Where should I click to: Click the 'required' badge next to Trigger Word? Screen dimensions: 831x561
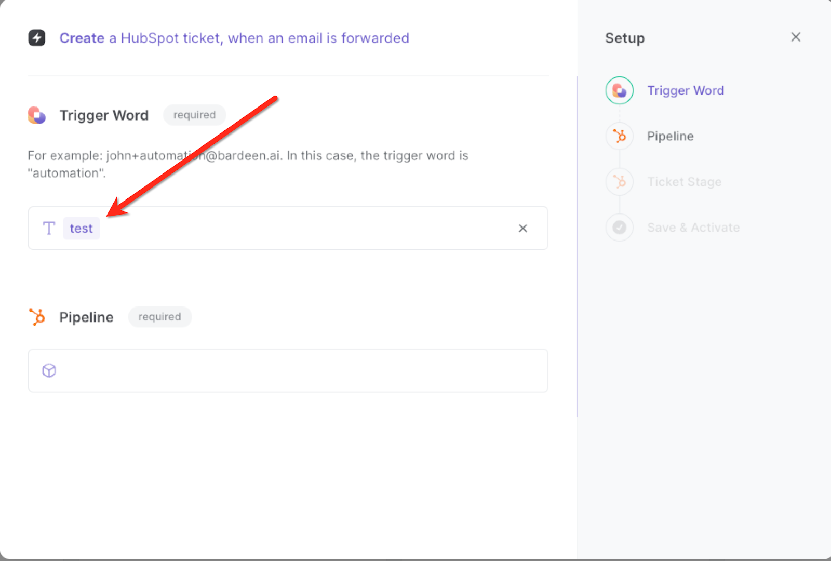click(195, 115)
